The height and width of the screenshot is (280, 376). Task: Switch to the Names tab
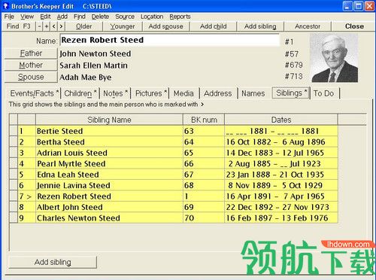(253, 93)
